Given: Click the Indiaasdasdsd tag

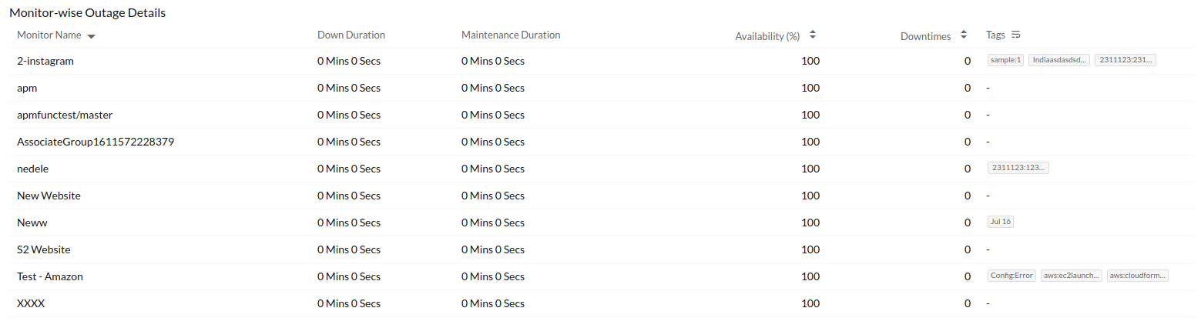Looking at the screenshot, I should tap(1058, 60).
